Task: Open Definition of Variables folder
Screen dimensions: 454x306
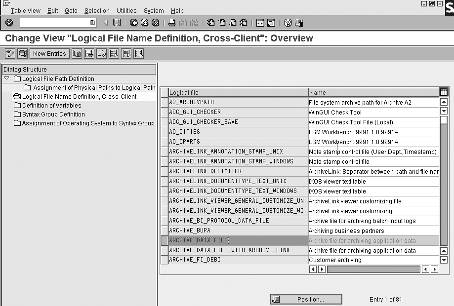Action: pos(51,105)
